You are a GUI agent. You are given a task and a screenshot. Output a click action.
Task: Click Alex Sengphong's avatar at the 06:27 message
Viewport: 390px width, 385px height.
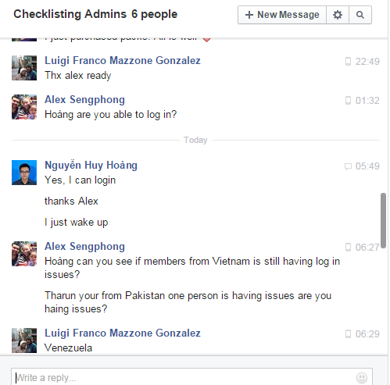click(x=24, y=254)
